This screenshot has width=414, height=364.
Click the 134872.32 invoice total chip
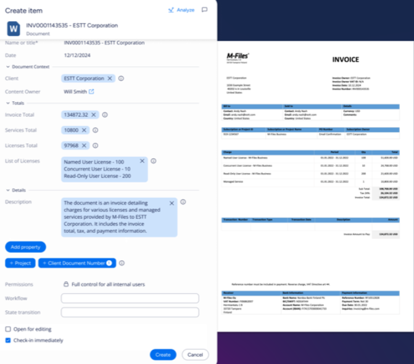[80, 115]
